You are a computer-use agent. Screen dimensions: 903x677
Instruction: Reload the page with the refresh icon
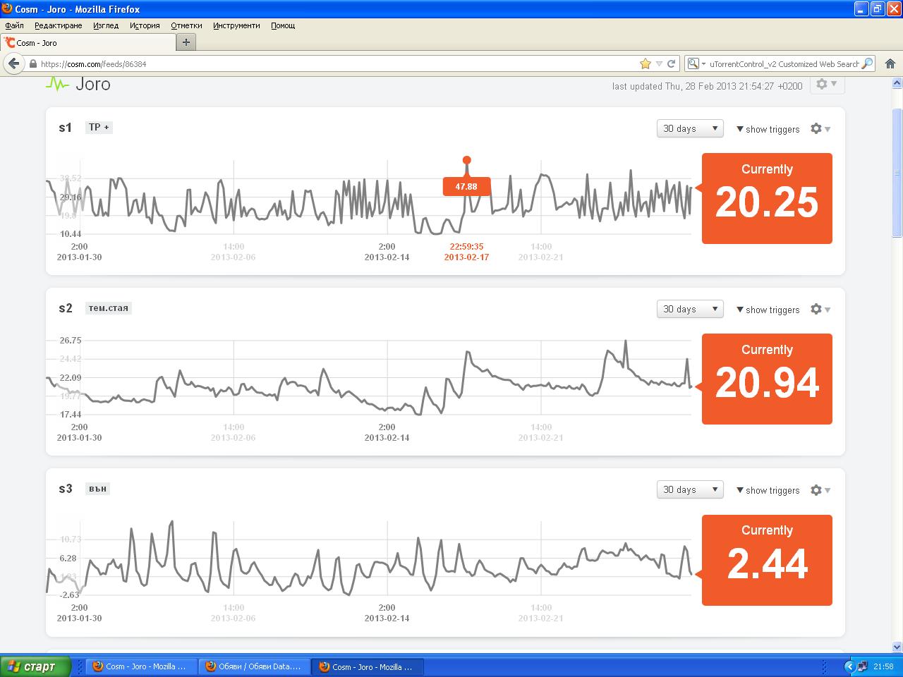pos(672,63)
